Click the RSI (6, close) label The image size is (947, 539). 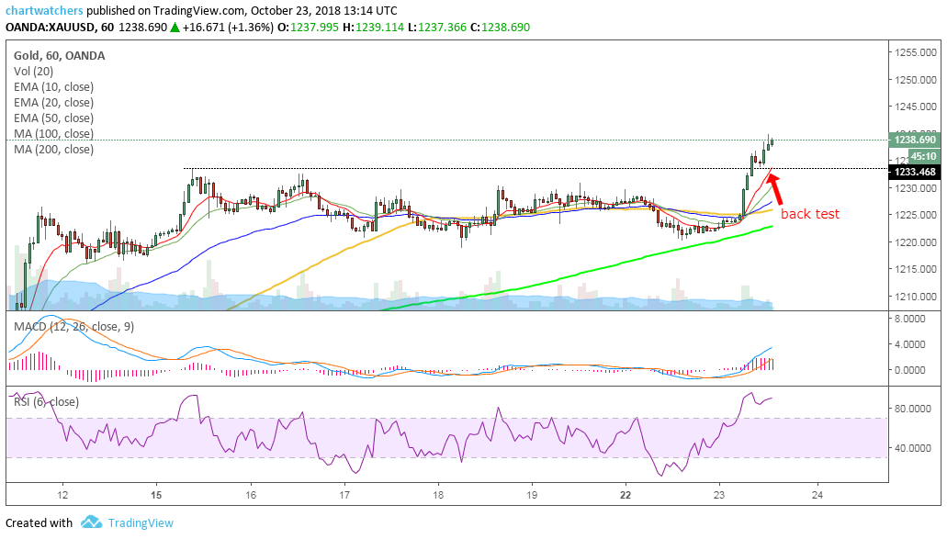tap(46, 402)
